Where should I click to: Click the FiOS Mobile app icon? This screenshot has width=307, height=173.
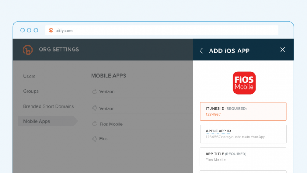point(244,83)
